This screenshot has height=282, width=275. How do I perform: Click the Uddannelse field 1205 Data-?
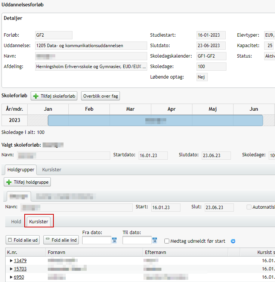[91, 46]
